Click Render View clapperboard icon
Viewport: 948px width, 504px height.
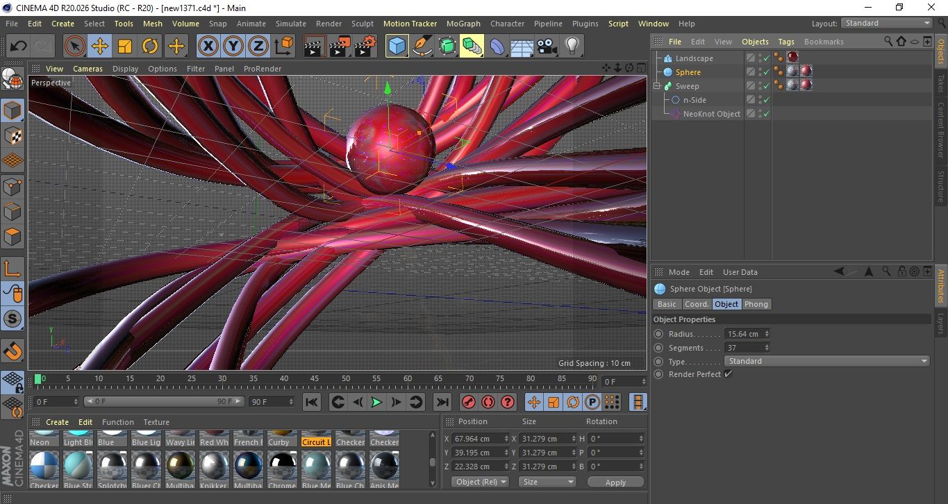click(x=315, y=47)
